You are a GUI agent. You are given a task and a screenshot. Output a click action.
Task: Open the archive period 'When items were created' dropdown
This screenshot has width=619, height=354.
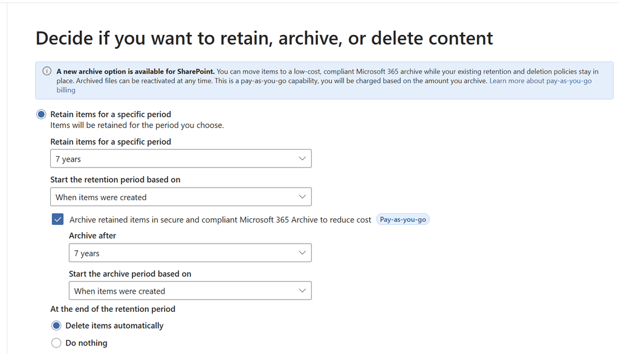(x=190, y=291)
